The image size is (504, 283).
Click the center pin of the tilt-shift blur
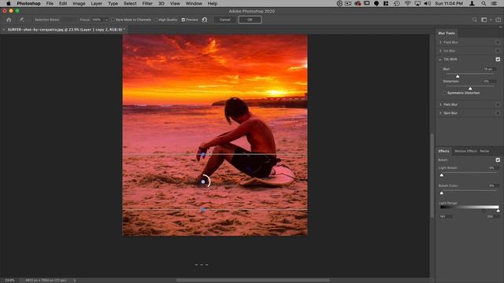203,182
